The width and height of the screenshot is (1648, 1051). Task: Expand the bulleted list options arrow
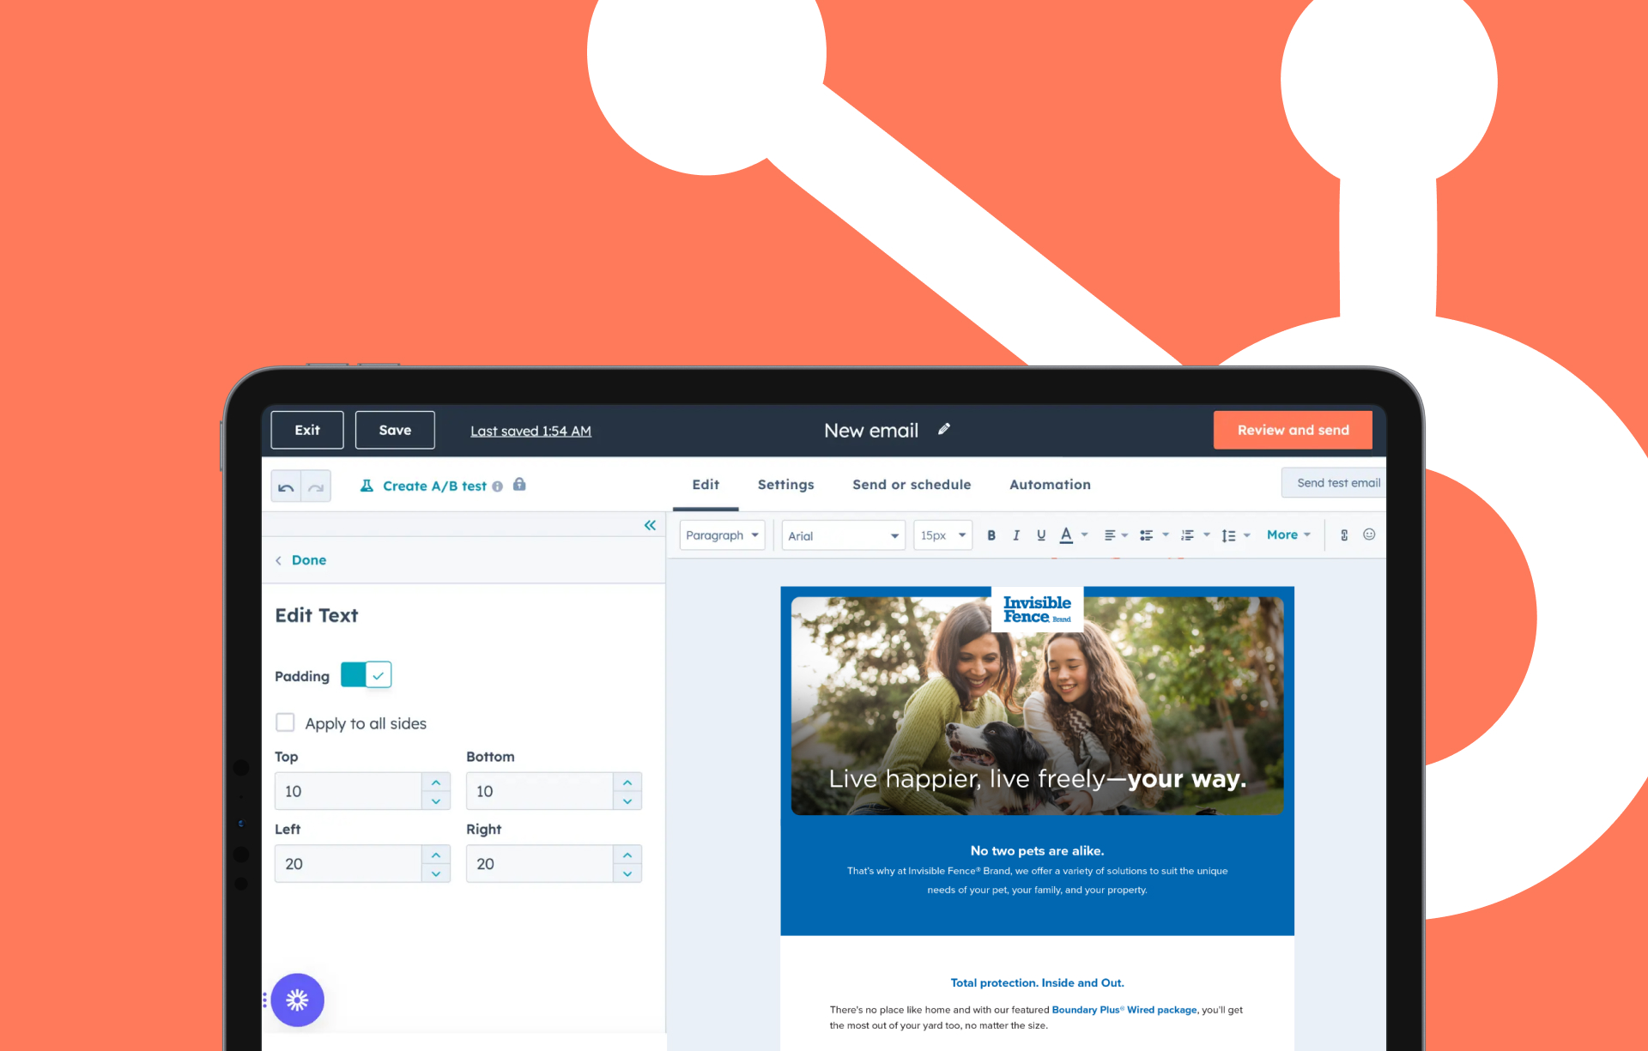[x=1166, y=535]
